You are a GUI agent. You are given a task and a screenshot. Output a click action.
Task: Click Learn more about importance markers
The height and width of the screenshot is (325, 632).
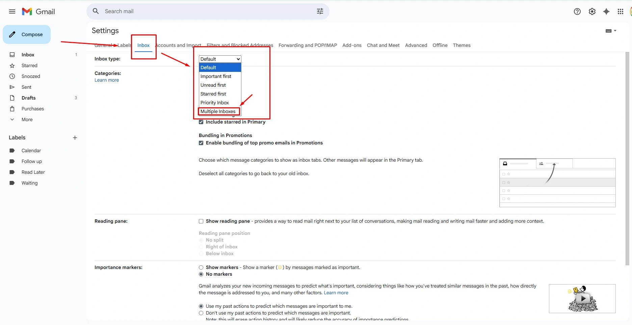pos(336,293)
